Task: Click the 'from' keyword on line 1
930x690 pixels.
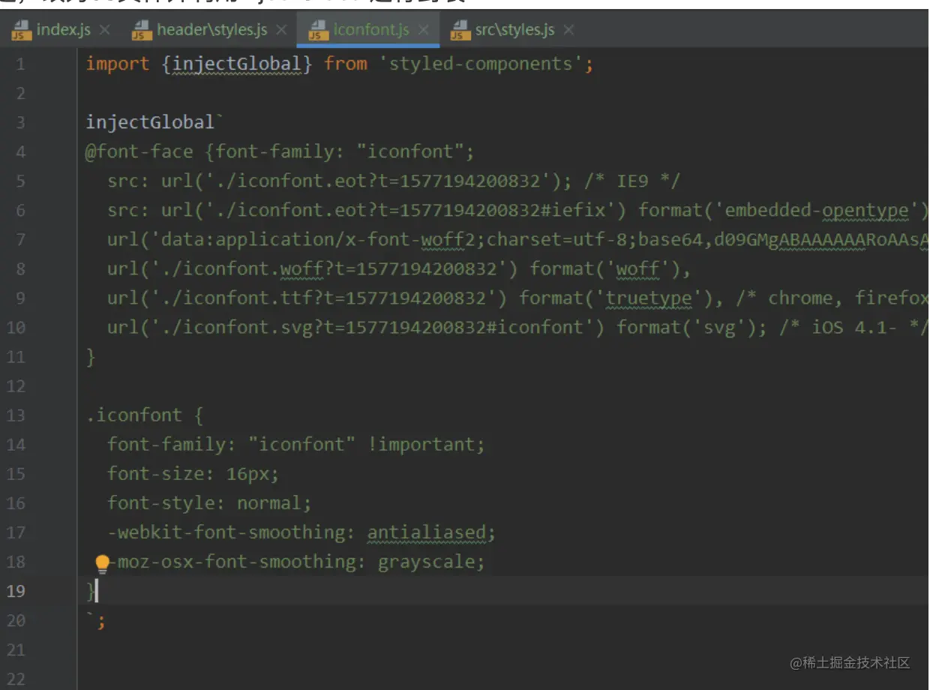Action: click(346, 64)
